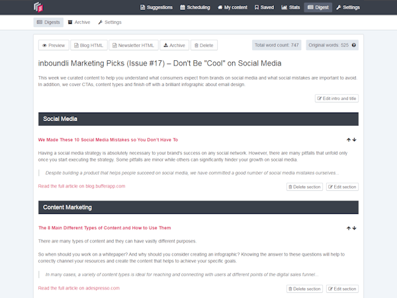
Task: Open the Stats page
Action: [x=290, y=8]
